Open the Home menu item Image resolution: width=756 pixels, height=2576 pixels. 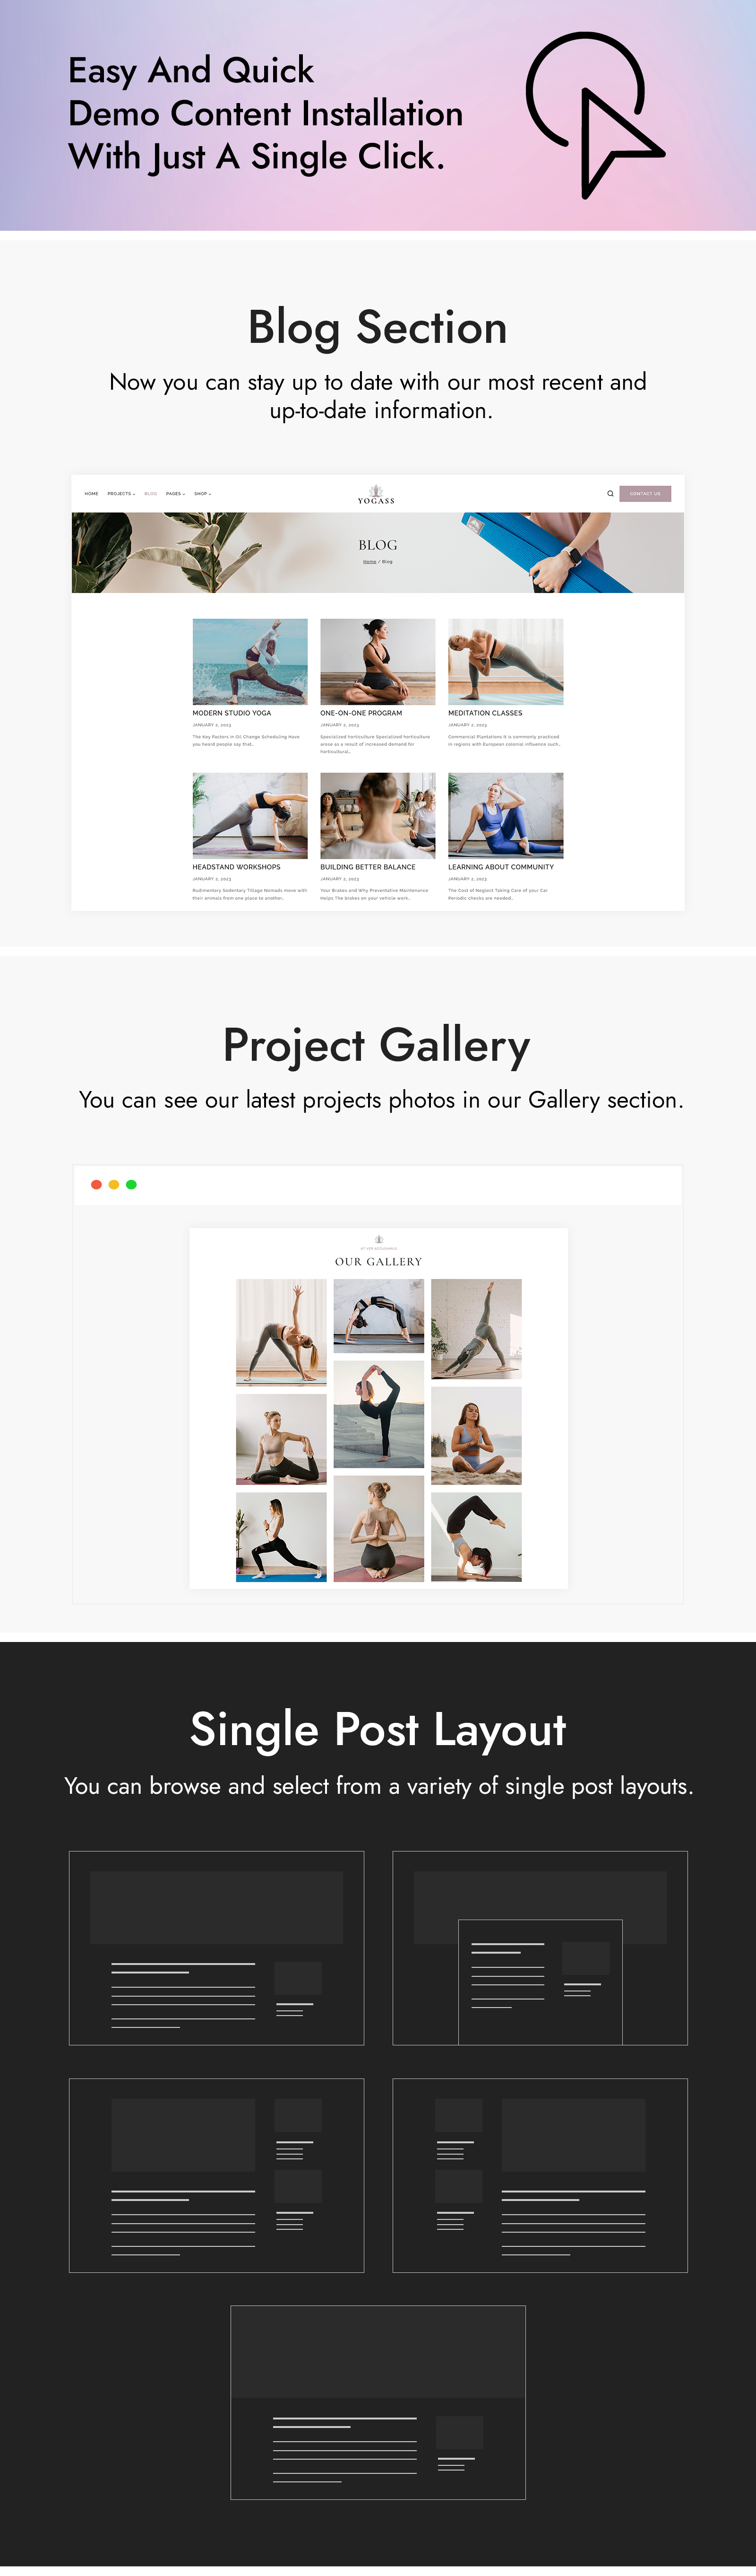[x=91, y=493]
